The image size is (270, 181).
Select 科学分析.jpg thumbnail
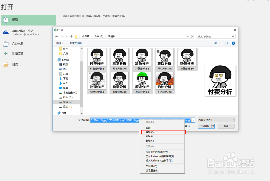click(x=120, y=59)
